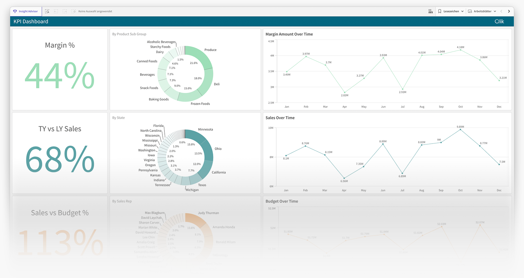The height and width of the screenshot is (278, 524).
Task: Click the Sales Over Time chart title
Action: click(x=280, y=118)
